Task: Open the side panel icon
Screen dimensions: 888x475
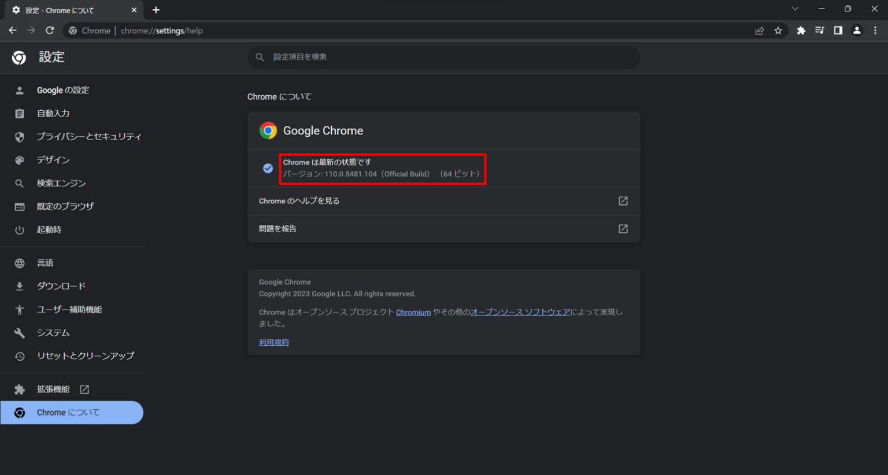Action: 838,31
